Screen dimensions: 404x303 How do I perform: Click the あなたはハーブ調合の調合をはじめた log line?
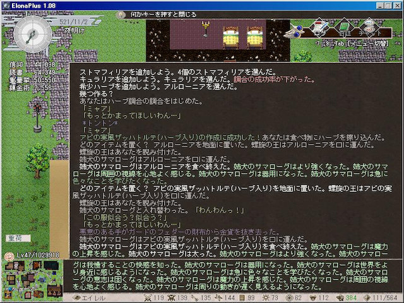click(x=141, y=101)
